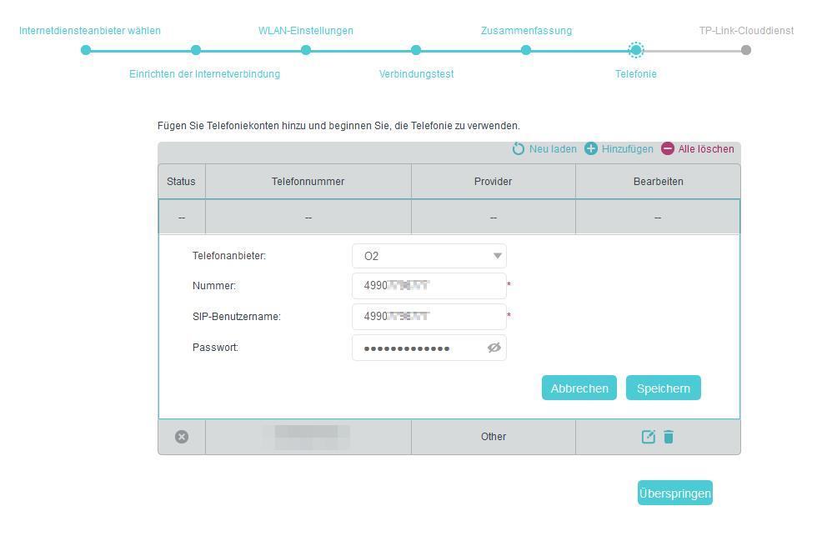Expand the O2 provider selection arrow
832x546 pixels.
[498, 256]
